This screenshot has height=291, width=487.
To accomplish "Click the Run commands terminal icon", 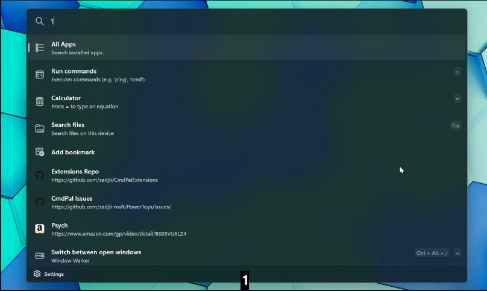I will pos(39,75).
